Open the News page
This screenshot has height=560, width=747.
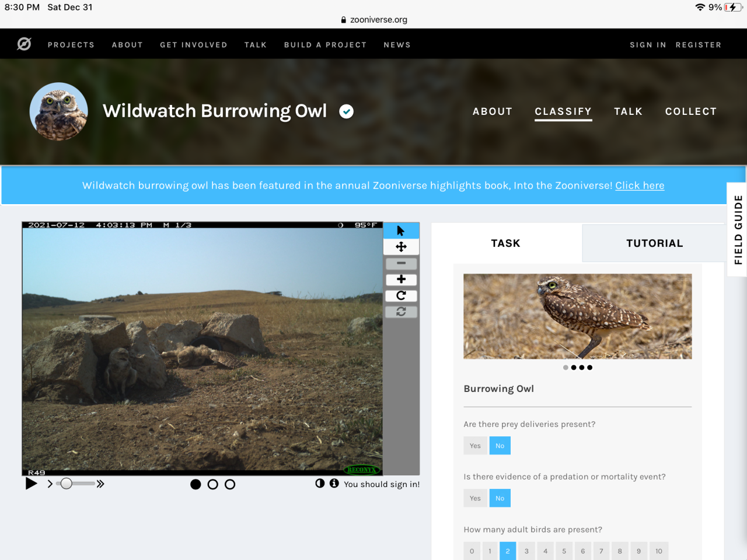[x=397, y=45]
